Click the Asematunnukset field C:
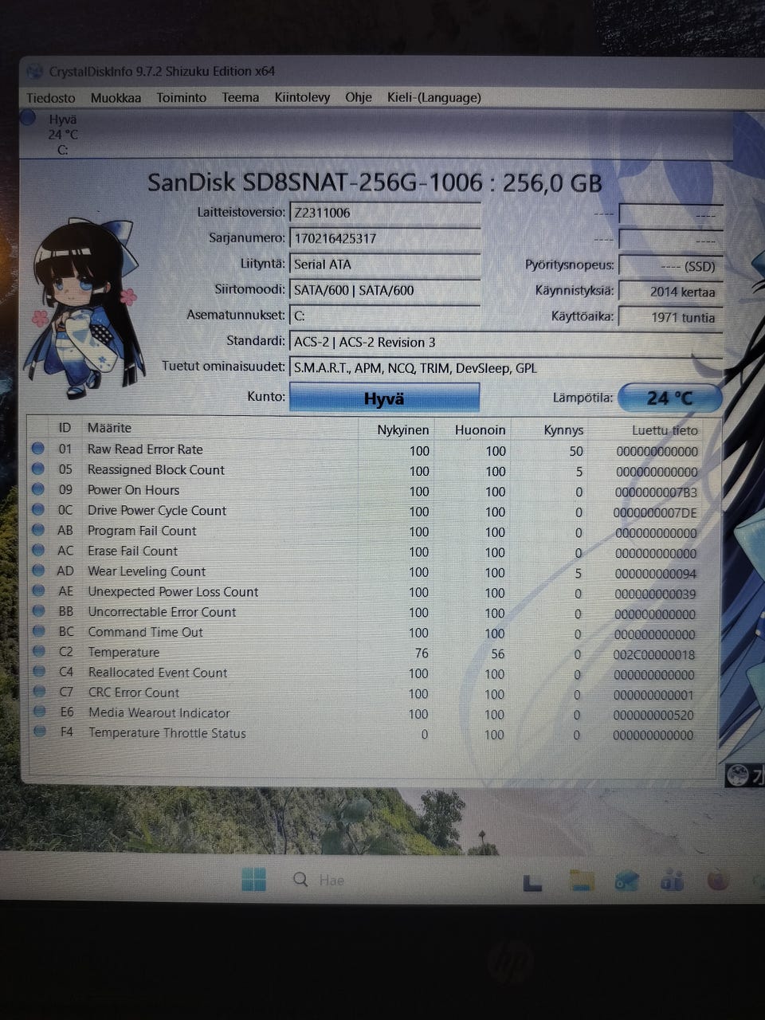This screenshot has width=765, height=1020. pos(385,316)
